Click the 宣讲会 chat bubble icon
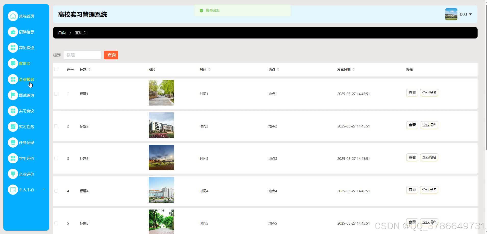The width and height of the screenshot is (487, 234). (13, 63)
